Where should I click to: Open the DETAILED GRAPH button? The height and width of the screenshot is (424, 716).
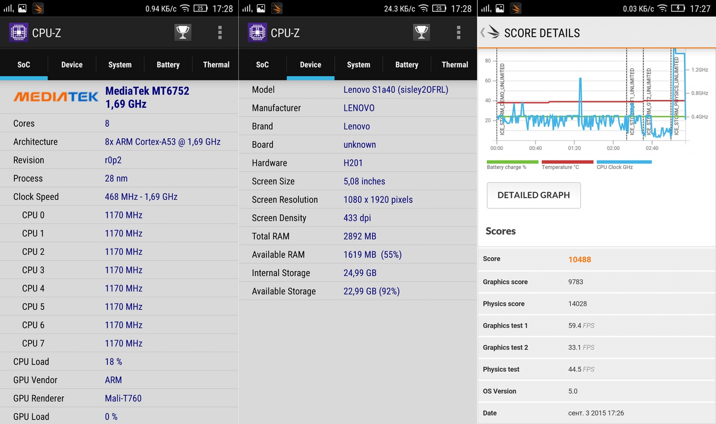pos(533,195)
